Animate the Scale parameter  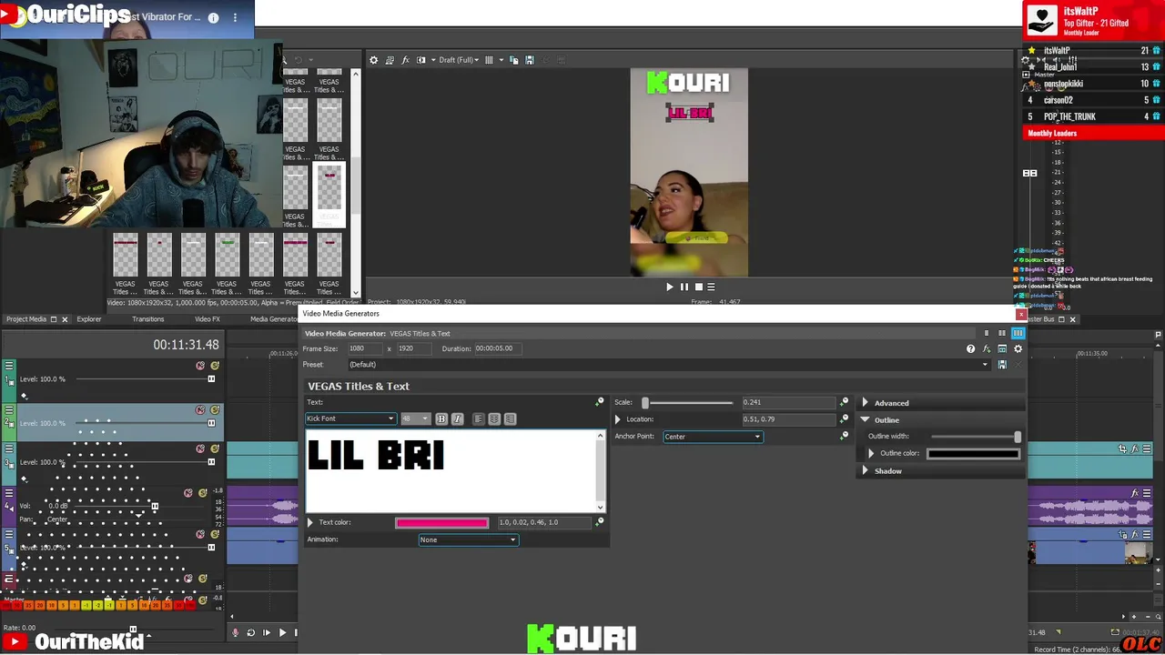pyautogui.click(x=844, y=402)
